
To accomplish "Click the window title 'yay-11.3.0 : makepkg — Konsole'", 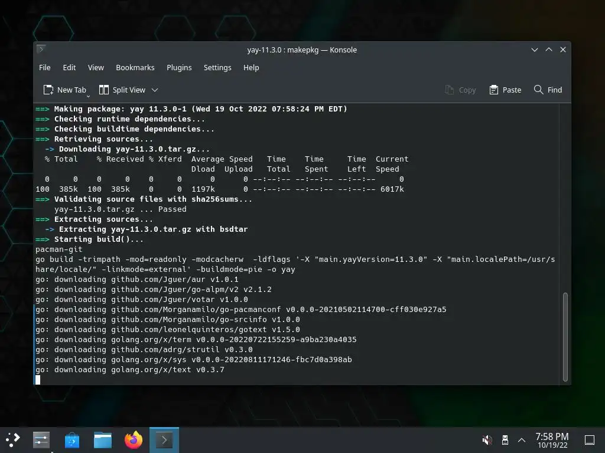I will click(x=302, y=50).
